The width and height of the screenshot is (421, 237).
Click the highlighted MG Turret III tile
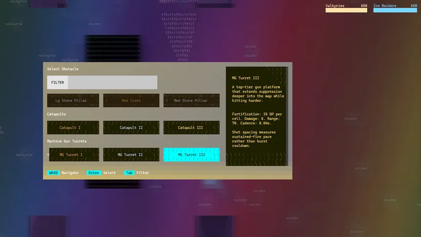[x=191, y=155]
